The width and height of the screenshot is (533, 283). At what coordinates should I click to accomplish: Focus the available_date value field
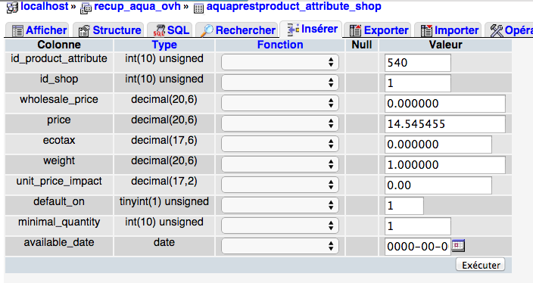(x=418, y=247)
